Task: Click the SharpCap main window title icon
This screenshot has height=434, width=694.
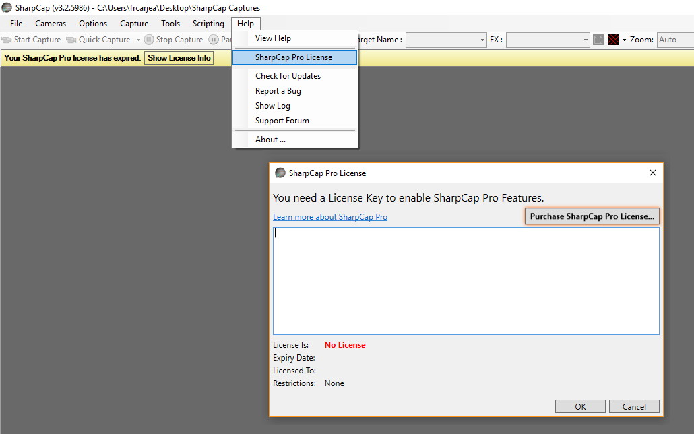Action: [7, 7]
